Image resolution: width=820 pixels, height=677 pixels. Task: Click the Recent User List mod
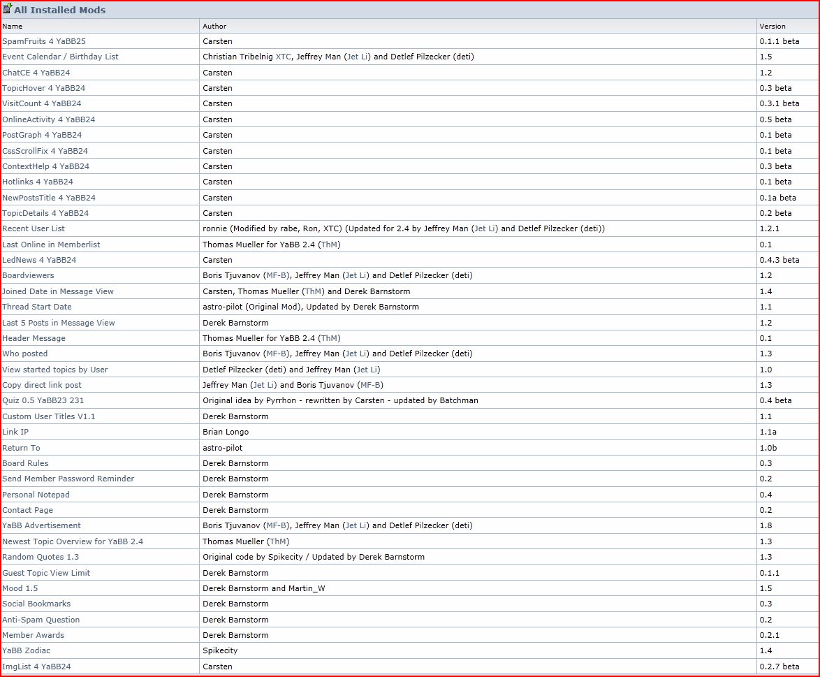click(x=34, y=228)
